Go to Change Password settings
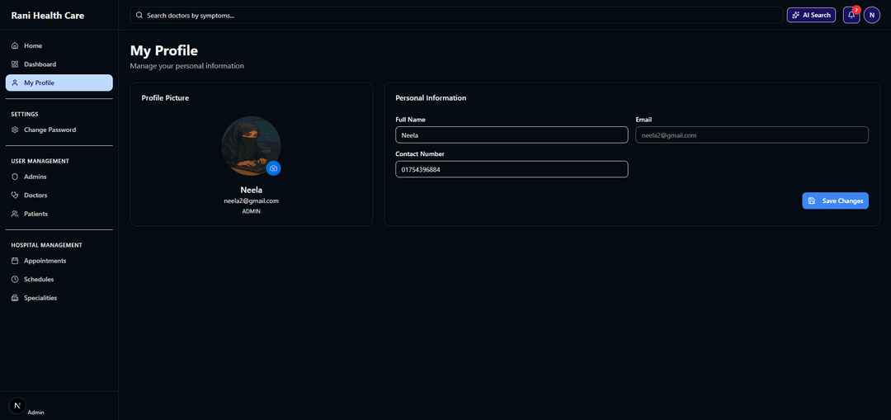Viewport: 891px width, 420px height. [x=49, y=130]
